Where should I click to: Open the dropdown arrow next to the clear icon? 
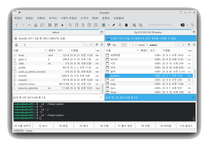coord(187,25)
